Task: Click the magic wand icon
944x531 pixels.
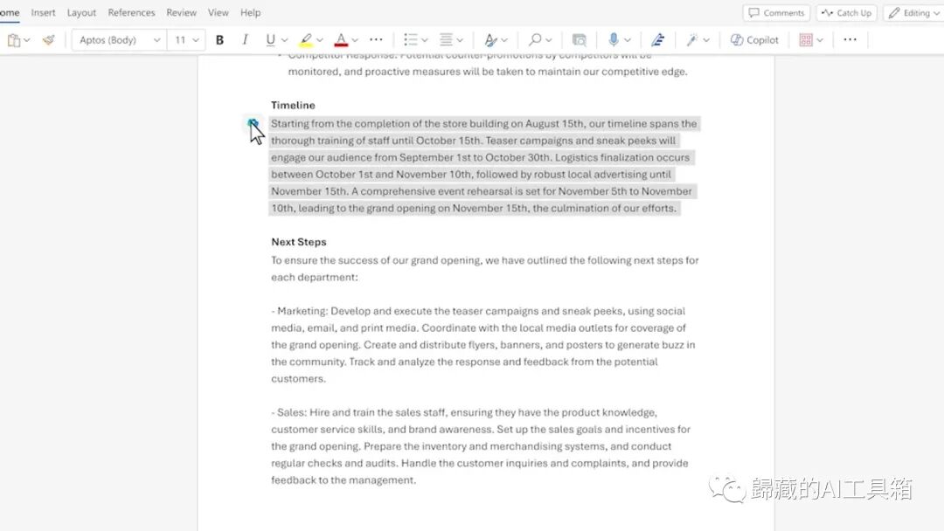Action: (x=692, y=40)
